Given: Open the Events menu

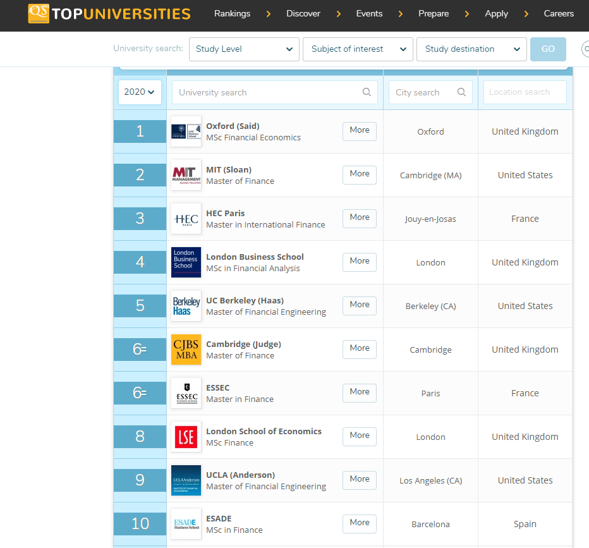Looking at the screenshot, I should [x=369, y=13].
